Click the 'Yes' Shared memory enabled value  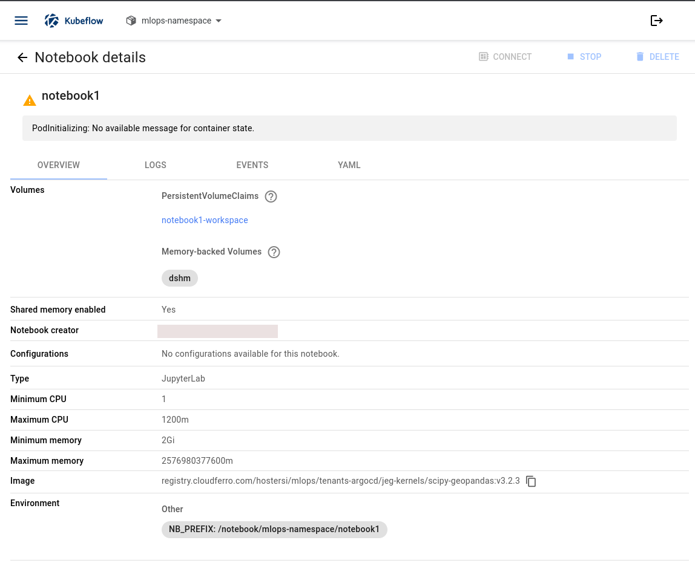pyautogui.click(x=168, y=310)
